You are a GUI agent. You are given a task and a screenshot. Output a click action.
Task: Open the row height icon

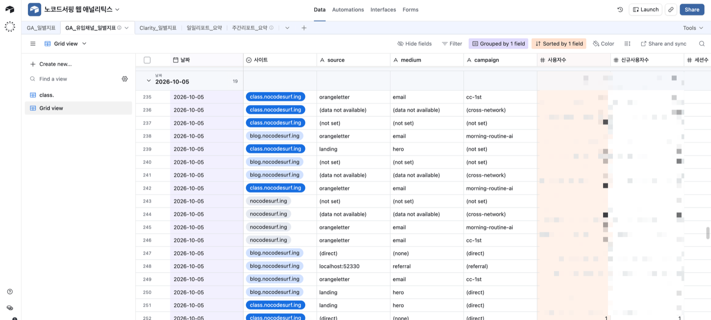[x=627, y=43]
